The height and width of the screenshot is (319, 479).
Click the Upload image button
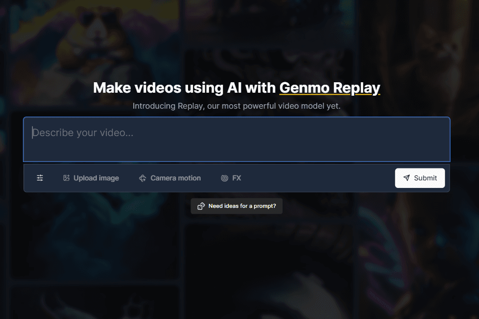(x=91, y=178)
